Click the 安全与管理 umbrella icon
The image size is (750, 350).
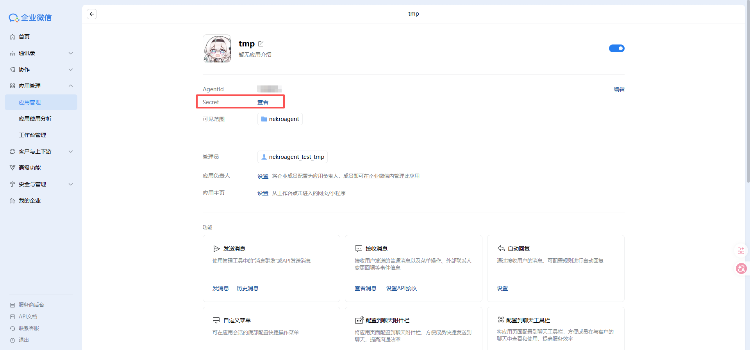click(x=12, y=184)
